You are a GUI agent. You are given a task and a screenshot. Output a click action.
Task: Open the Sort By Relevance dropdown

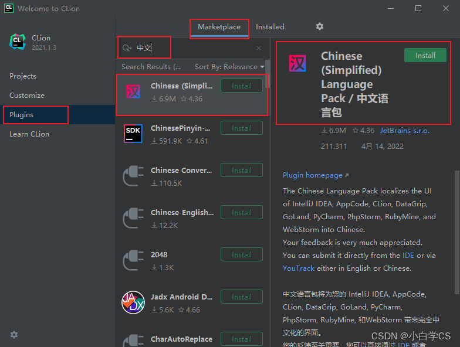tap(229, 67)
